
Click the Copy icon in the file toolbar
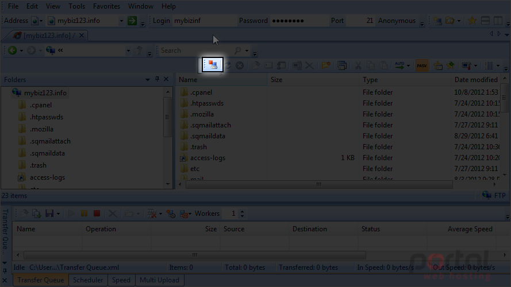(371, 65)
